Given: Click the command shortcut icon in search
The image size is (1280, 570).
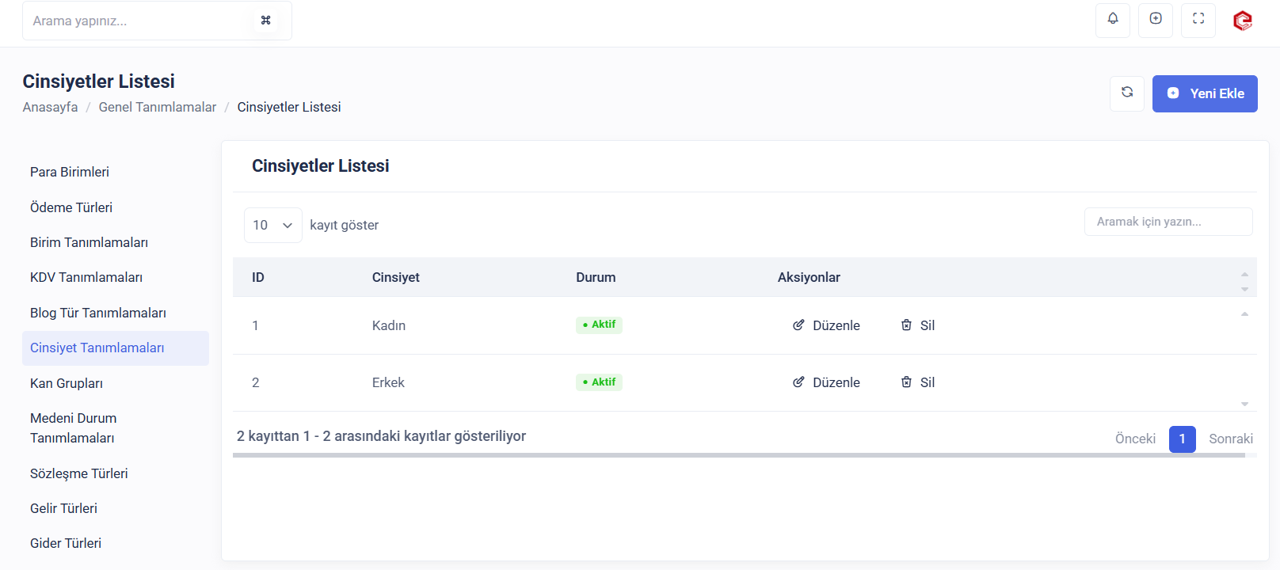Looking at the screenshot, I should 266,21.
